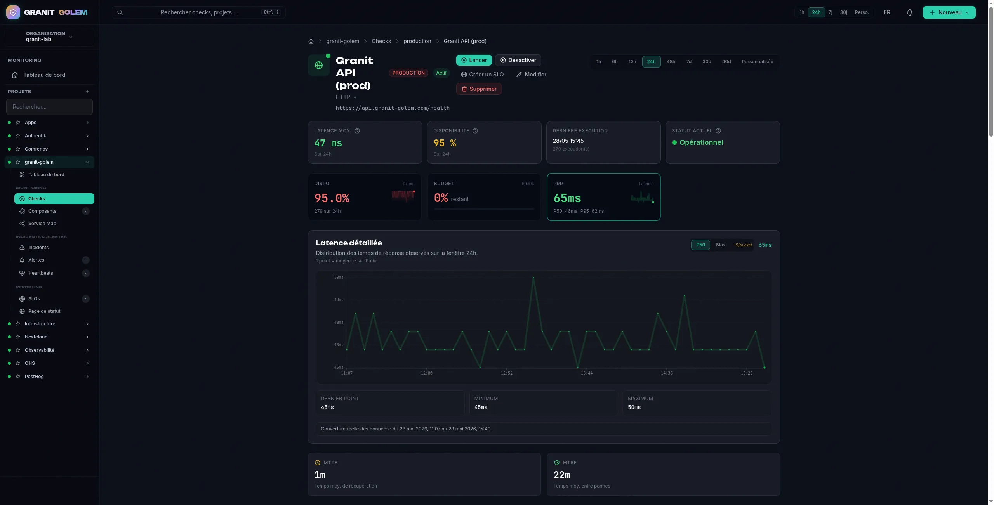Viewport: 994px width, 505px height.
Task: Expand the Infrastructure project
Action: pyautogui.click(x=87, y=324)
